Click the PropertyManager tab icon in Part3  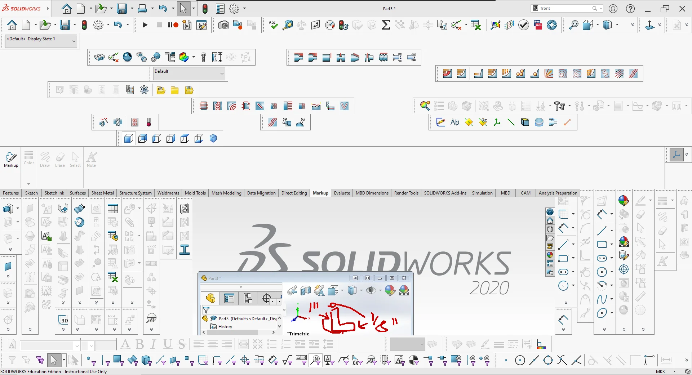click(229, 298)
